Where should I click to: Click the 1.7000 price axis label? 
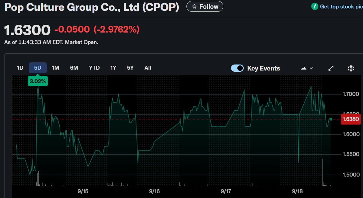[351, 94]
